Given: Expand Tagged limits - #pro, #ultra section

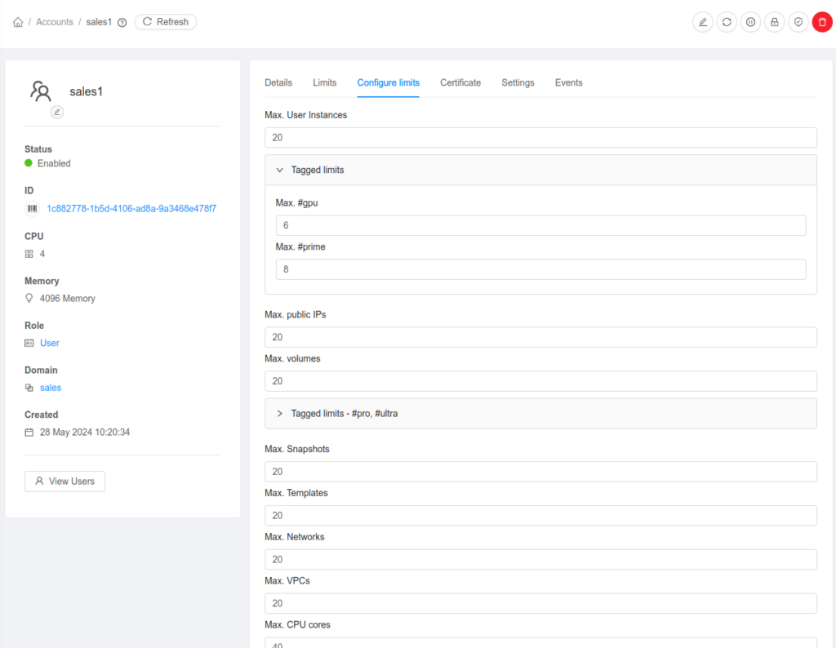Looking at the screenshot, I should 540,414.
